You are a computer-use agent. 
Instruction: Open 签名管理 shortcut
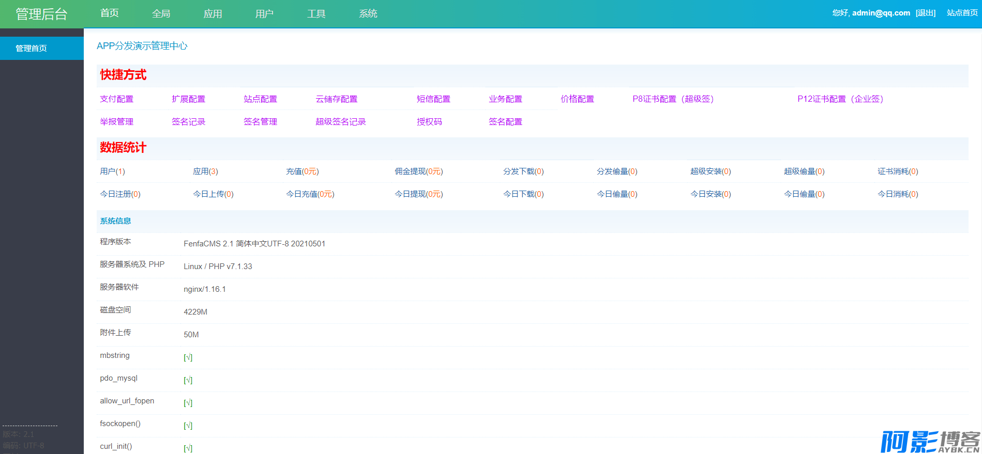pos(261,121)
